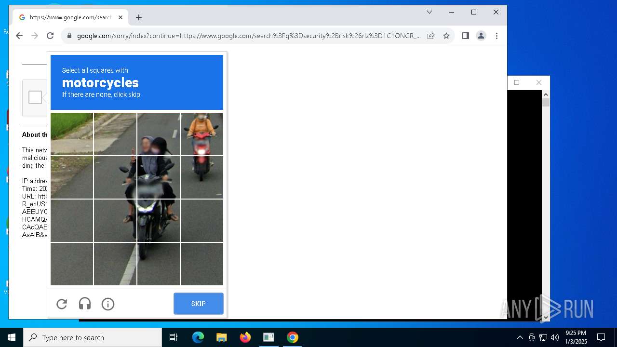Click scrollbar down arrow in background window
The image size is (617, 347).
[x=546, y=317]
